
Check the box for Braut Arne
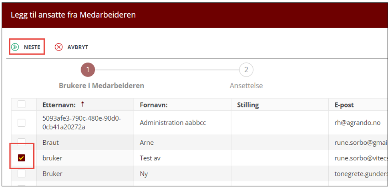[21, 142]
